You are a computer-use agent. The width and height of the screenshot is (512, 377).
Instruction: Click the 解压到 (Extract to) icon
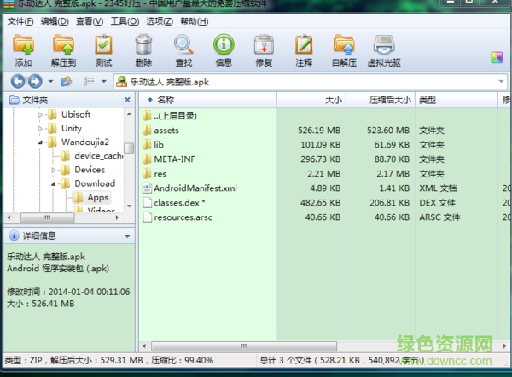point(63,49)
